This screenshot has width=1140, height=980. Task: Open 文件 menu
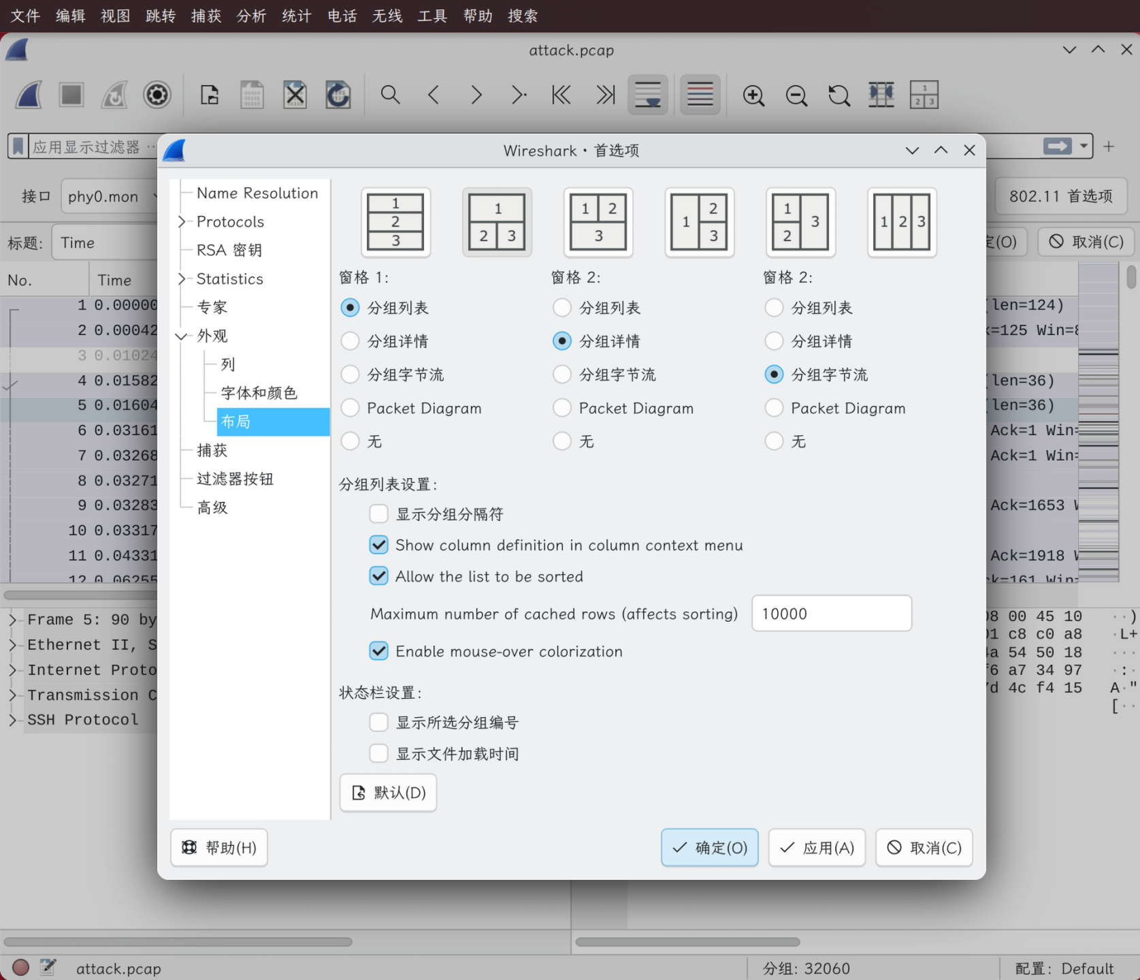(x=25, y=16)
